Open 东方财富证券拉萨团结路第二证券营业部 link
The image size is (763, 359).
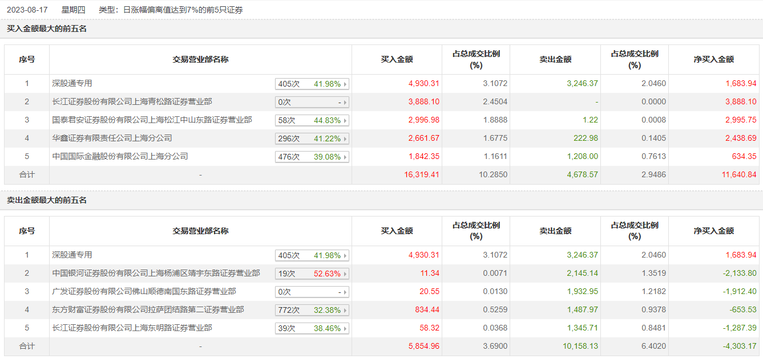(x=148, y=310)
